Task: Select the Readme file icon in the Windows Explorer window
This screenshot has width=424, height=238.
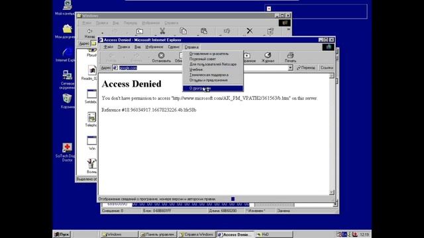Action: (x=91, y=73)
